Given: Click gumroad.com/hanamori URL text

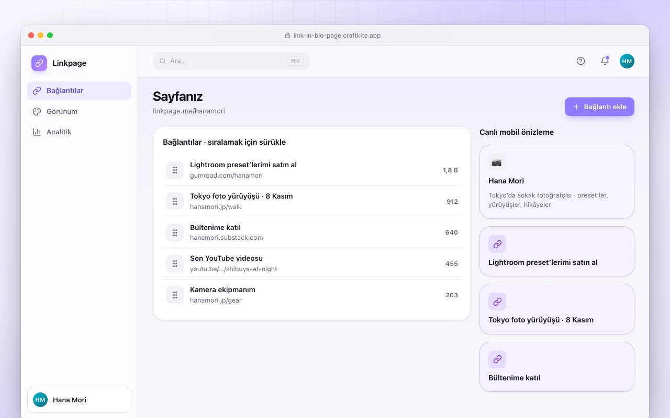Looking at the screenshot, I should (226, 176).
